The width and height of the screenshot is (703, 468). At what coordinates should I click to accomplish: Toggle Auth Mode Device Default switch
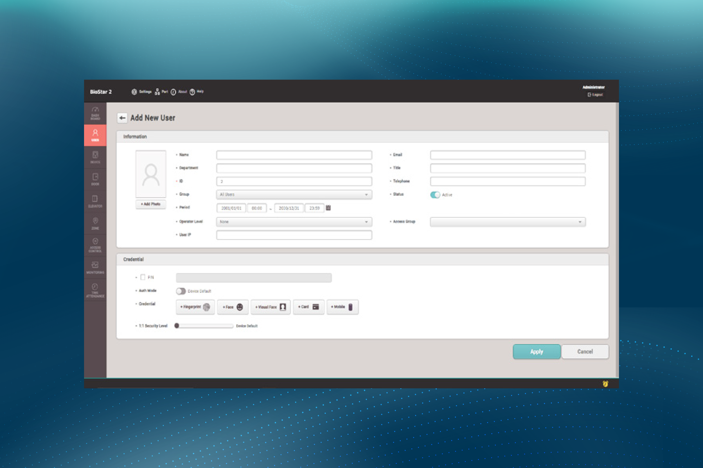tap(181, 291)
